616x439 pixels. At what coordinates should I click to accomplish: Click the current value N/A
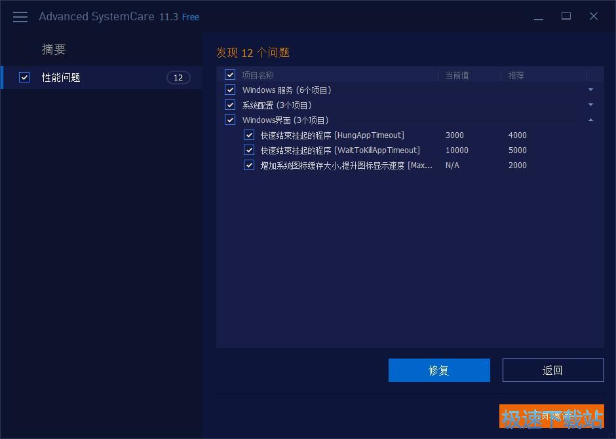[452, 165]
